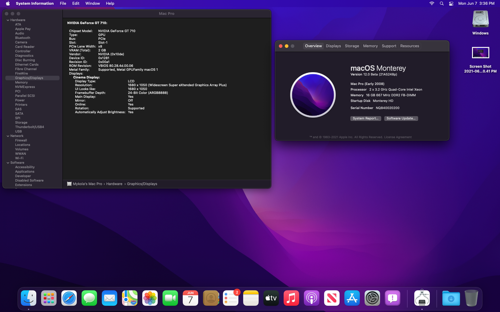The image size is (500, 312).
Task: Open the Photos app icon
Action: coord(150,298)
